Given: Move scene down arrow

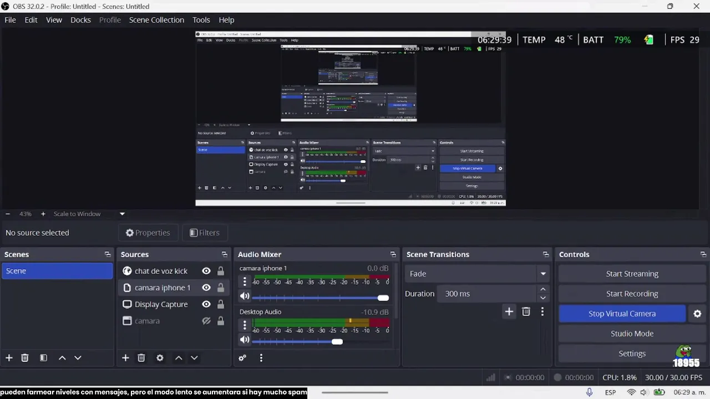Looking at the screenshot, I should pyautogui.click(x=78, y=358).
